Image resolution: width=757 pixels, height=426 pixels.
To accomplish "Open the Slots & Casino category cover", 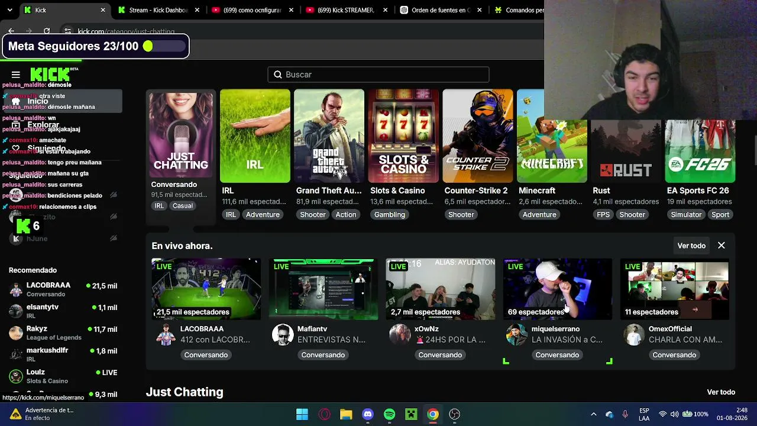I will tap(403, 136).
